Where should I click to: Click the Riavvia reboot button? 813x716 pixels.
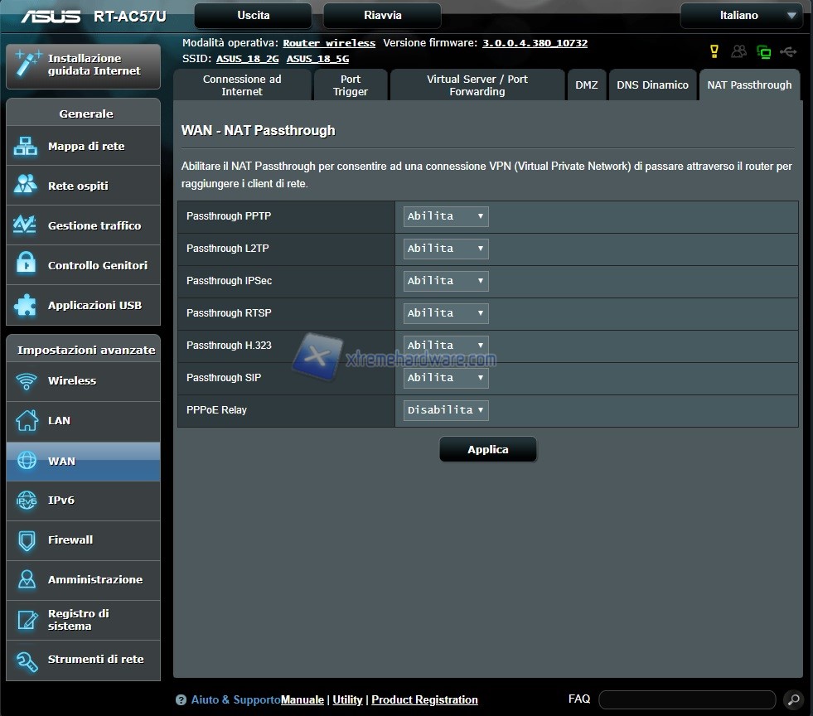coord(382,16)
